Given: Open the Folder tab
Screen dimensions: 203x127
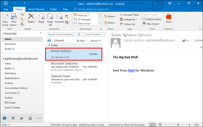Looking at the screenshot, I should pos(54,9).
